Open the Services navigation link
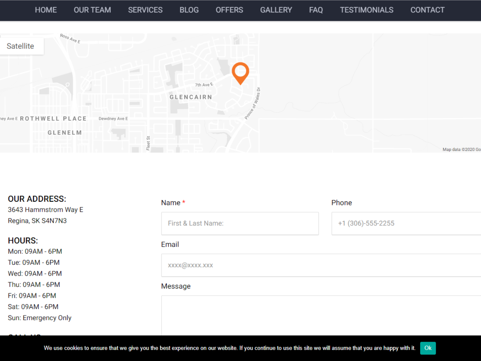481x361 pixels. [145, 10]
